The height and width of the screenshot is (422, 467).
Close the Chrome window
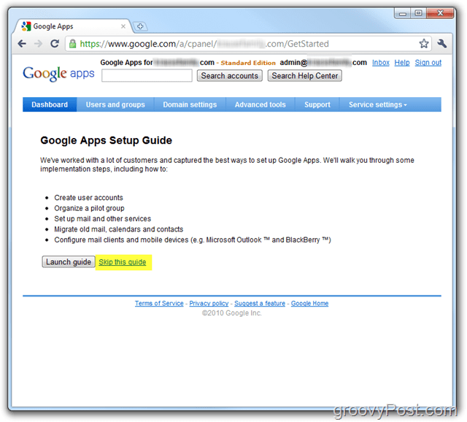(x=440, y=13)
